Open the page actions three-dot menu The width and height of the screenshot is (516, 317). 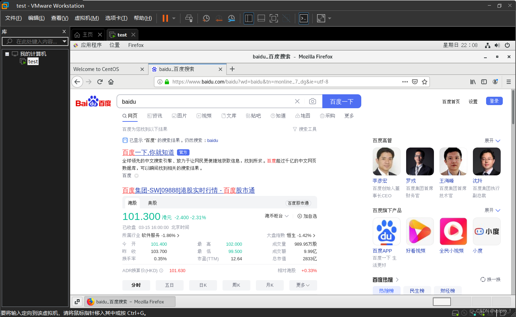tap(405, 82)
